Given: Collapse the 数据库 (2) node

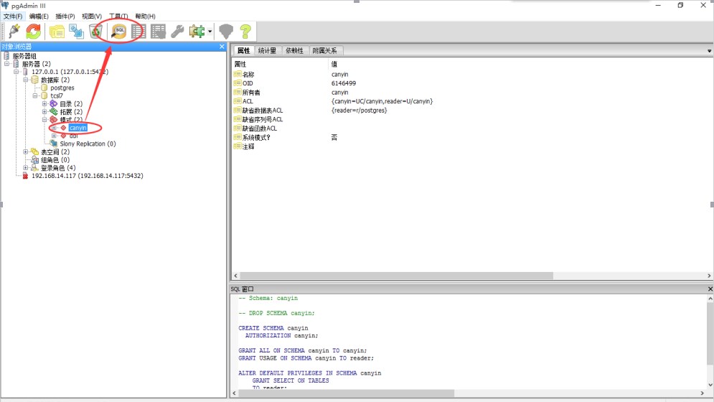Looking at the screenshot, I should click(x=26, y=80).
